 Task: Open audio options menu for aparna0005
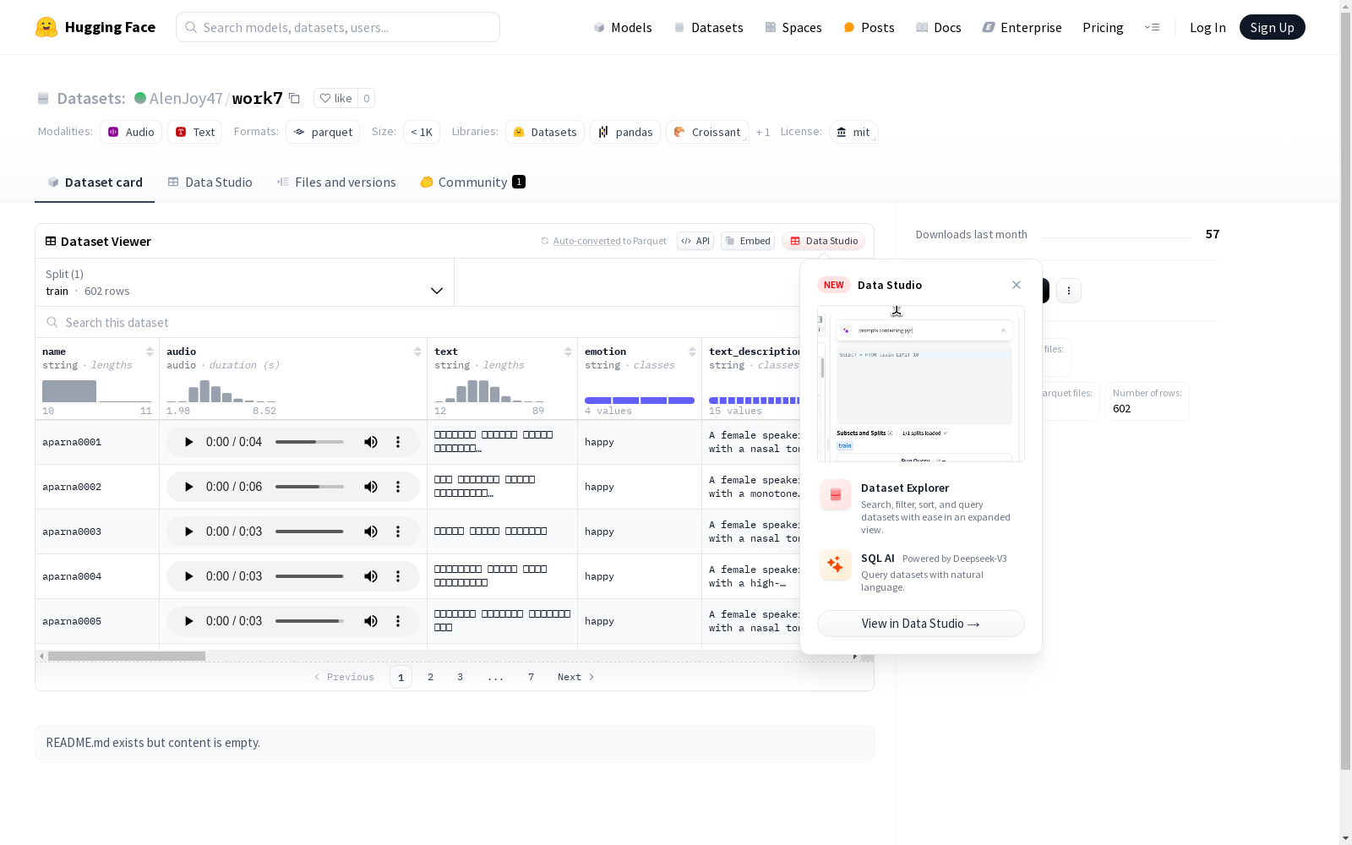pyautogui.click(x=398, y=621)
